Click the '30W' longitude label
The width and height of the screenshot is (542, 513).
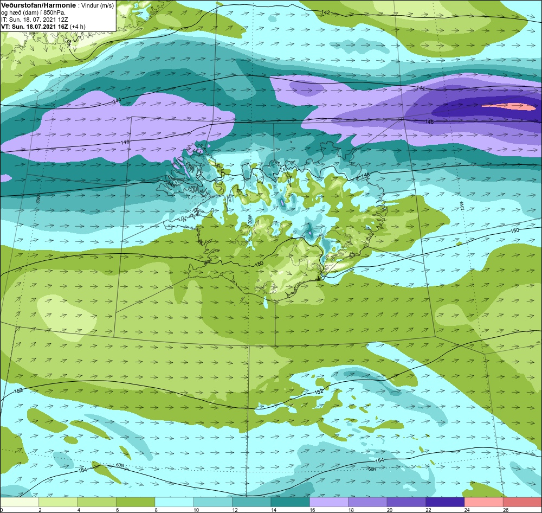point(38,200)
